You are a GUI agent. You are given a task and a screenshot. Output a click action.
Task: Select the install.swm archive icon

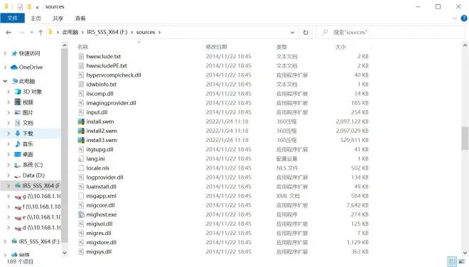point(81,121)
